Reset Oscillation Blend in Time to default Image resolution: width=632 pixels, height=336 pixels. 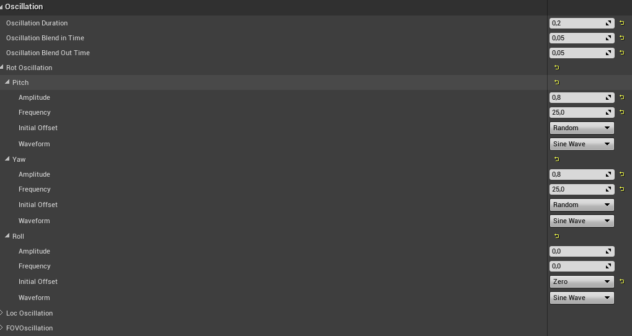(x=622, y=38)
